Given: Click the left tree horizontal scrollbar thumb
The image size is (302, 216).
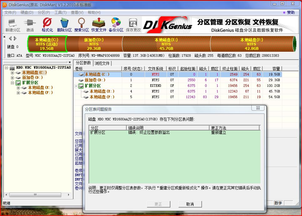Looking at the screenshot, I should coord(35,195).
